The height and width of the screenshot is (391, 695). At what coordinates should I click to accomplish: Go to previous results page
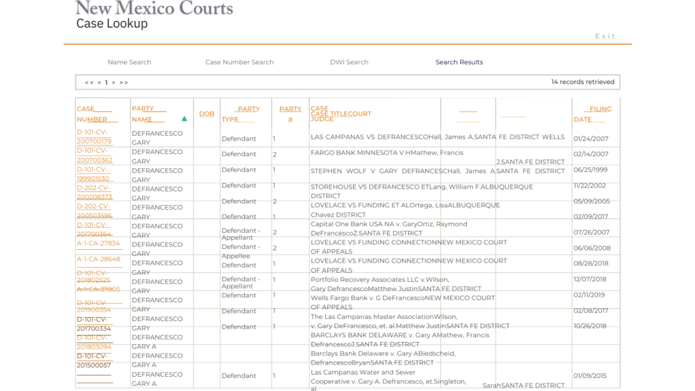tap(99, 83)
